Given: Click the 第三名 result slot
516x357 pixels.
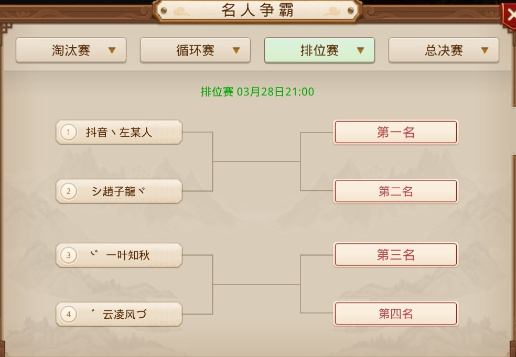Looking at the screenshot, I should pyautogui.click(x=396, y=255).
